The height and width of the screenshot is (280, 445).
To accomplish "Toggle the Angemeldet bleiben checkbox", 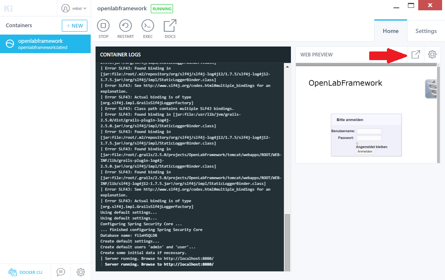I will pos(357,143).
